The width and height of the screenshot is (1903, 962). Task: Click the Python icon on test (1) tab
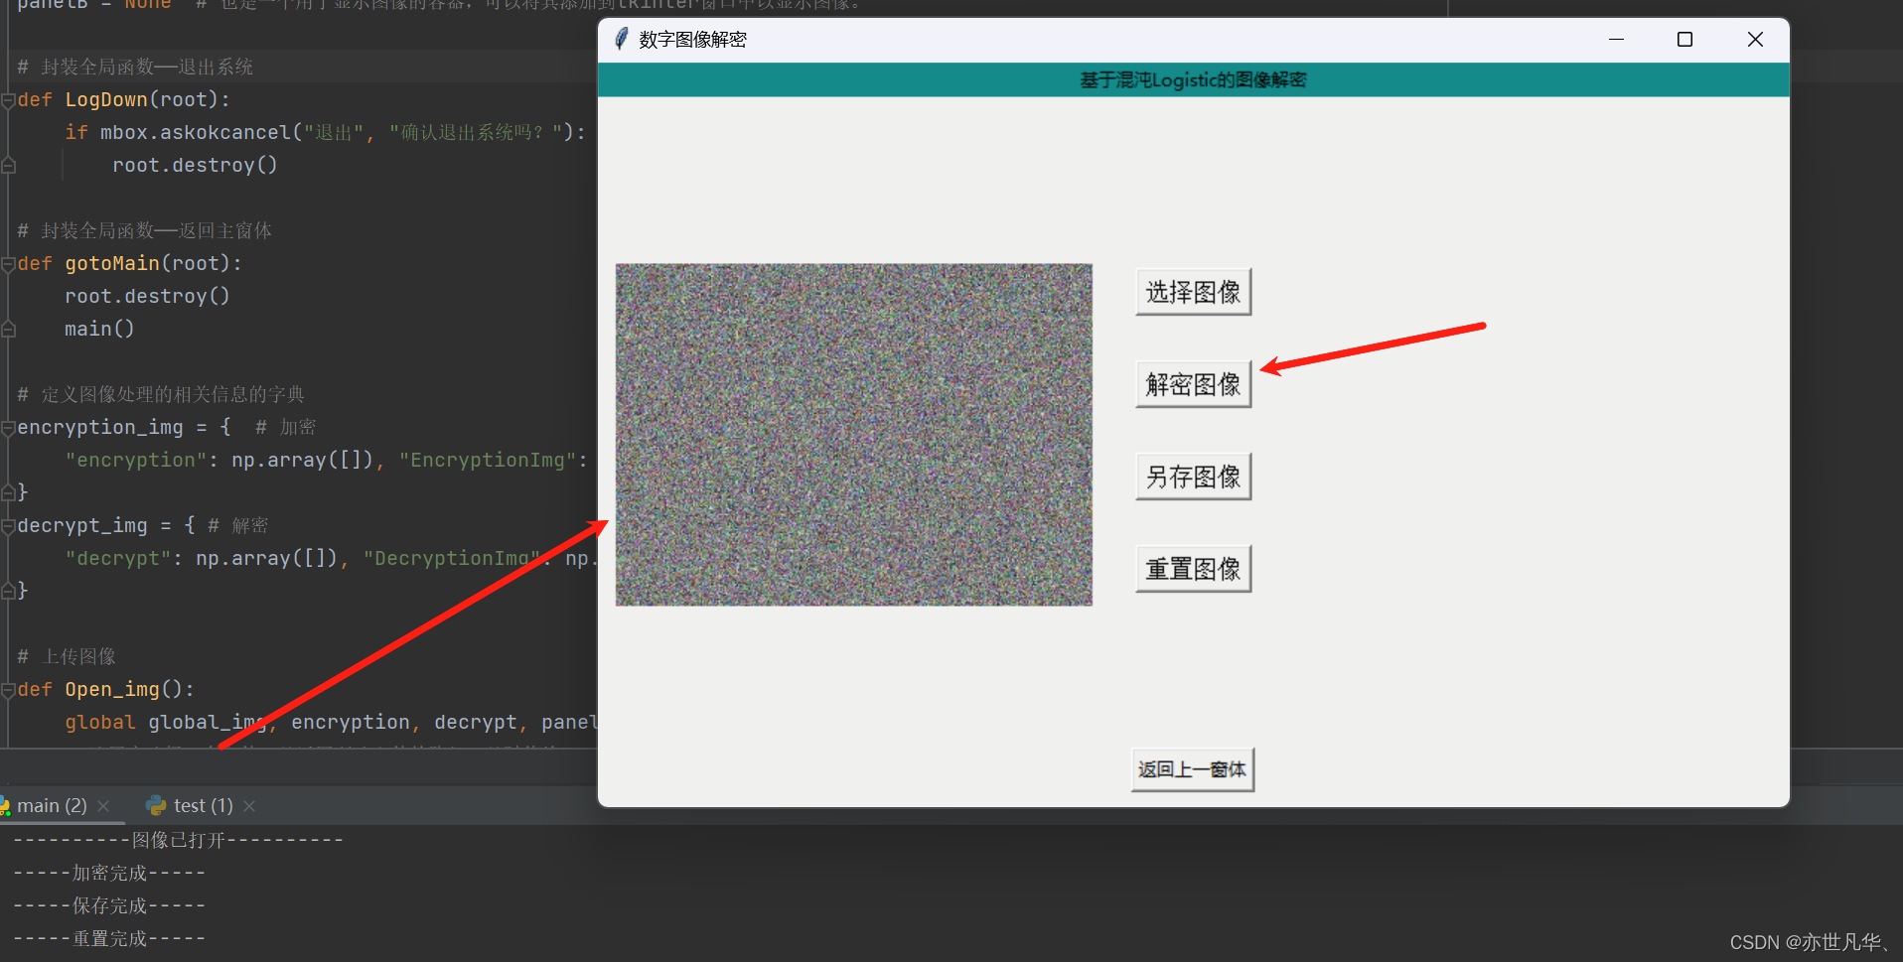pos(156,805)
